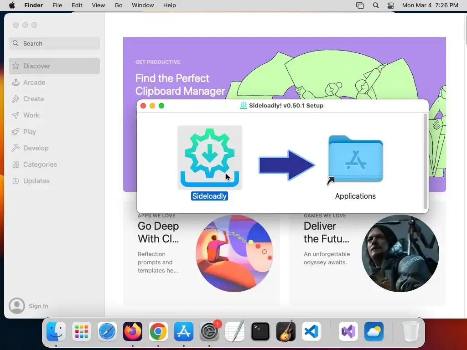The width and height of the screenshot is (467, 350).
Task: Open the Deliver the Futu... game card
Action: [x=368, y=259]
